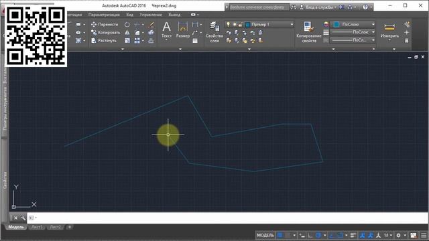Select the Копировать (Copy) tool
Screen dimensions: 429x241
pos(105,33)
